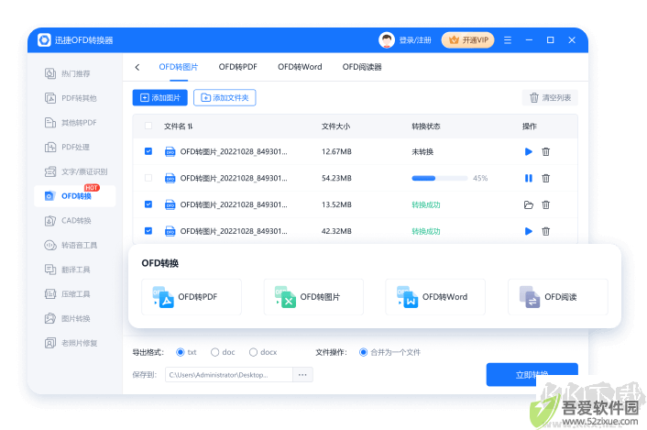Open 转语音工具 in the sidebar

tap(71, 245)
